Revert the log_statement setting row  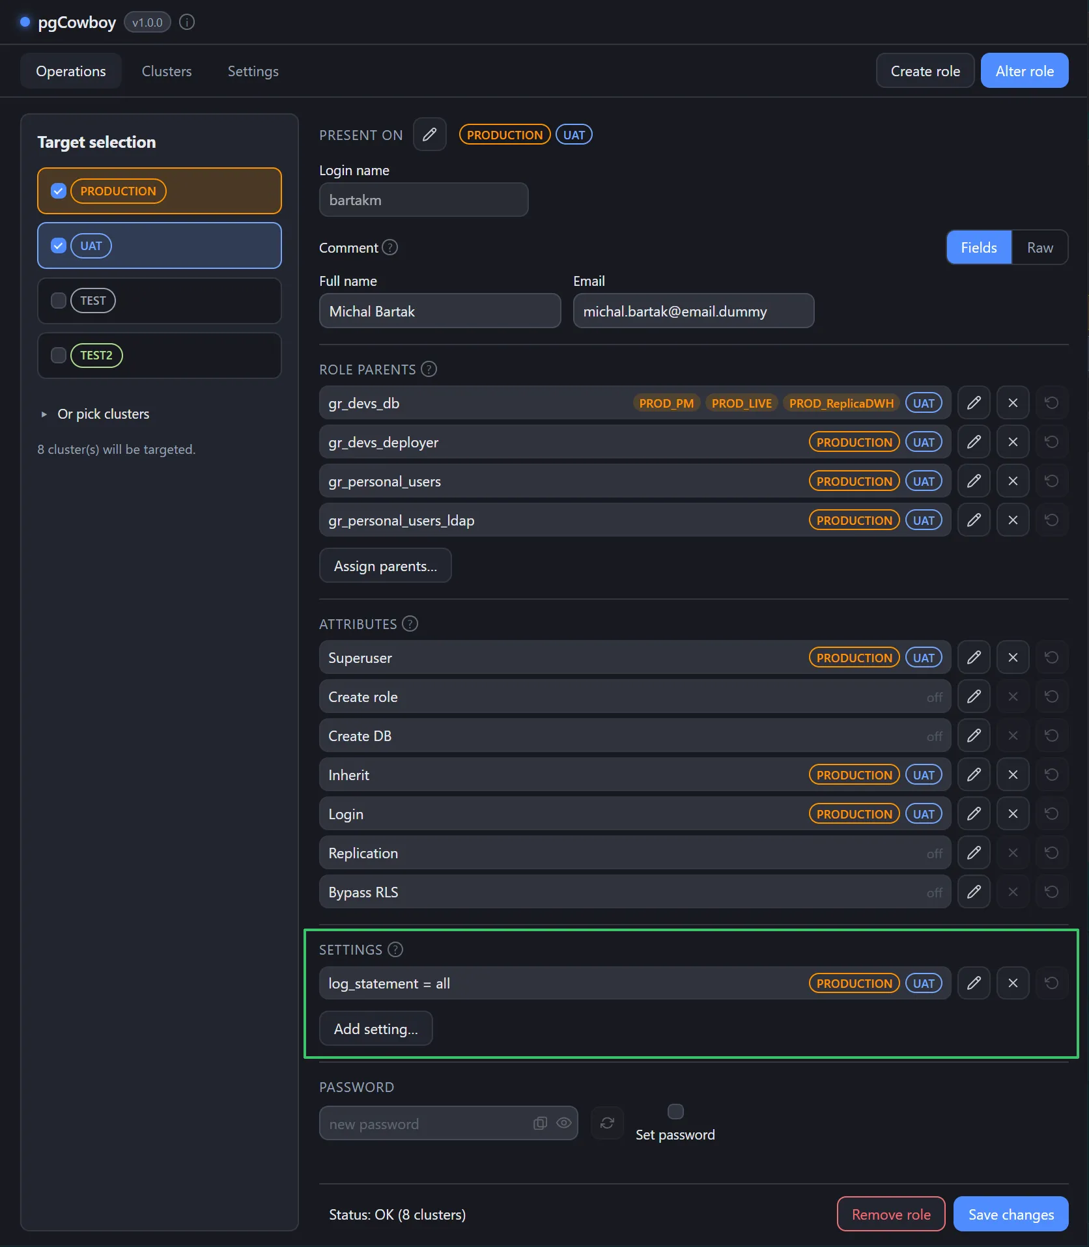[x=1052, y=983]
